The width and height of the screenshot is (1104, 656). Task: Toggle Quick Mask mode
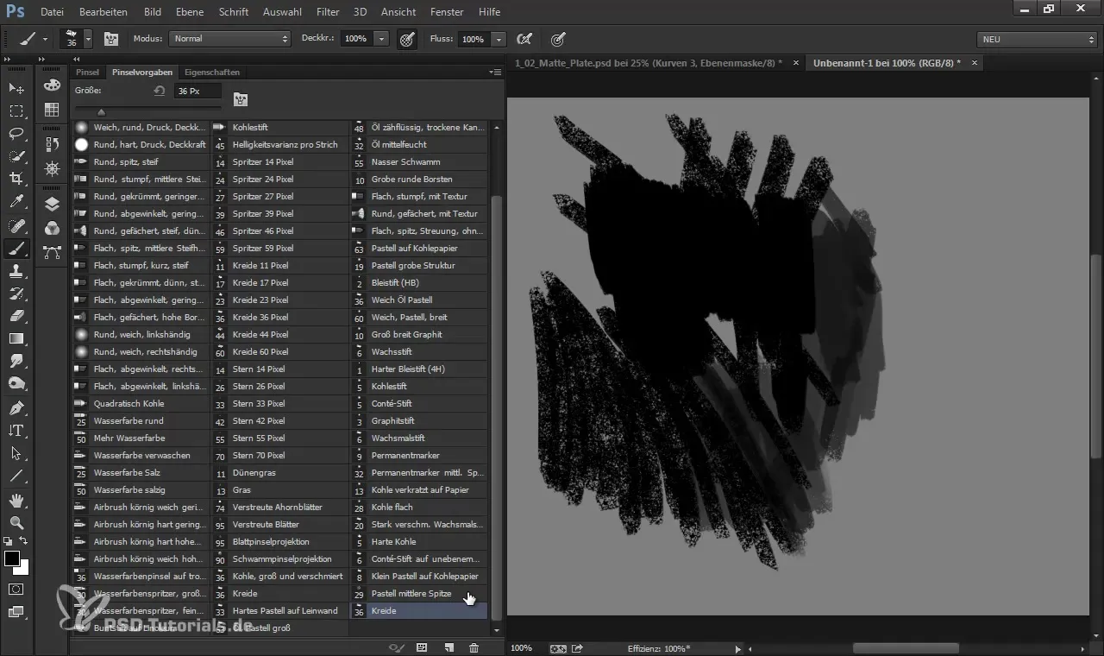(x=16, y=589)
